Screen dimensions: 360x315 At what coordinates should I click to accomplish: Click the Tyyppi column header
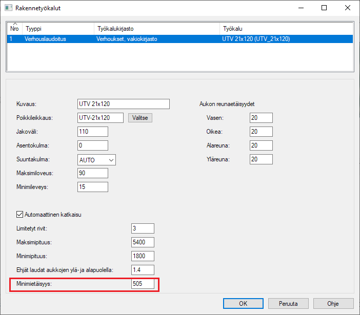click(57, 29)
